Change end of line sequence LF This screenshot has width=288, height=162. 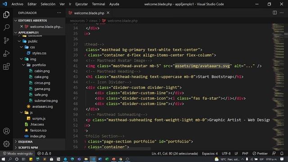pyautogui.click(x=236, y=153)
